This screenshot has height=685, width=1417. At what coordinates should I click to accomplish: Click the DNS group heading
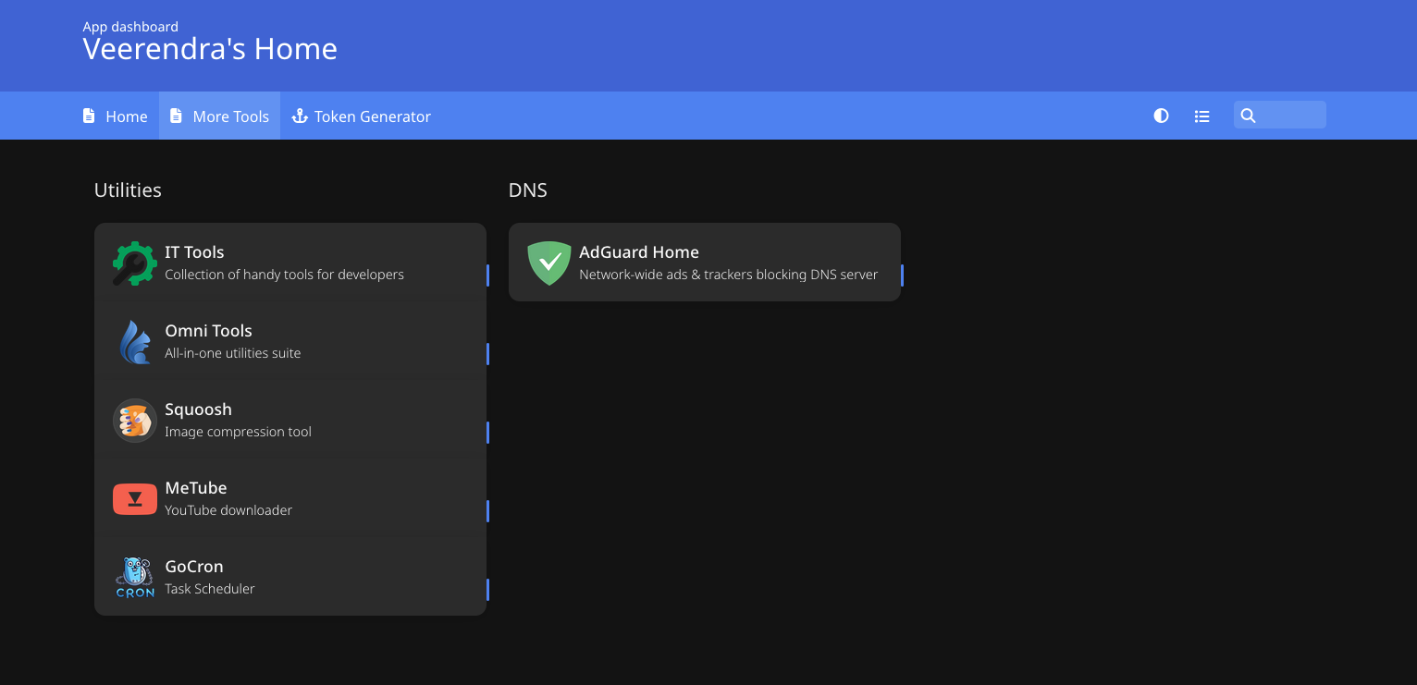[528, 190]
